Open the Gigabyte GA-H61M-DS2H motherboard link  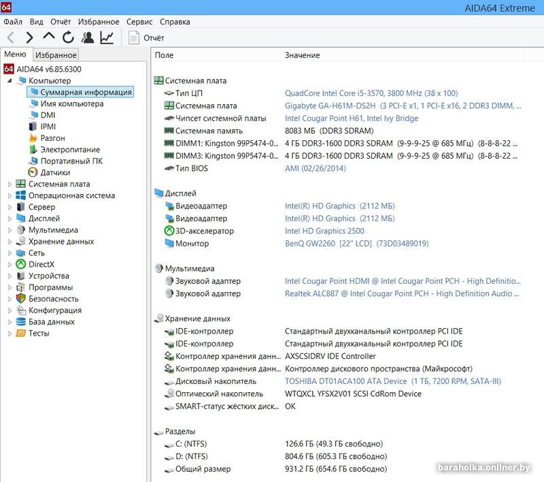click(403, 106)
